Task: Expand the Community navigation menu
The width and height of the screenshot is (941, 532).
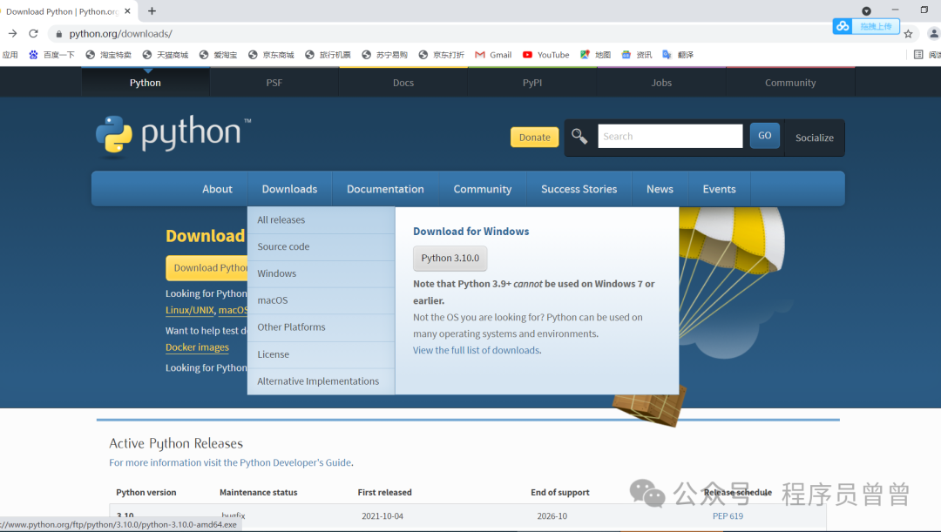Action: [x=482, y=189]
